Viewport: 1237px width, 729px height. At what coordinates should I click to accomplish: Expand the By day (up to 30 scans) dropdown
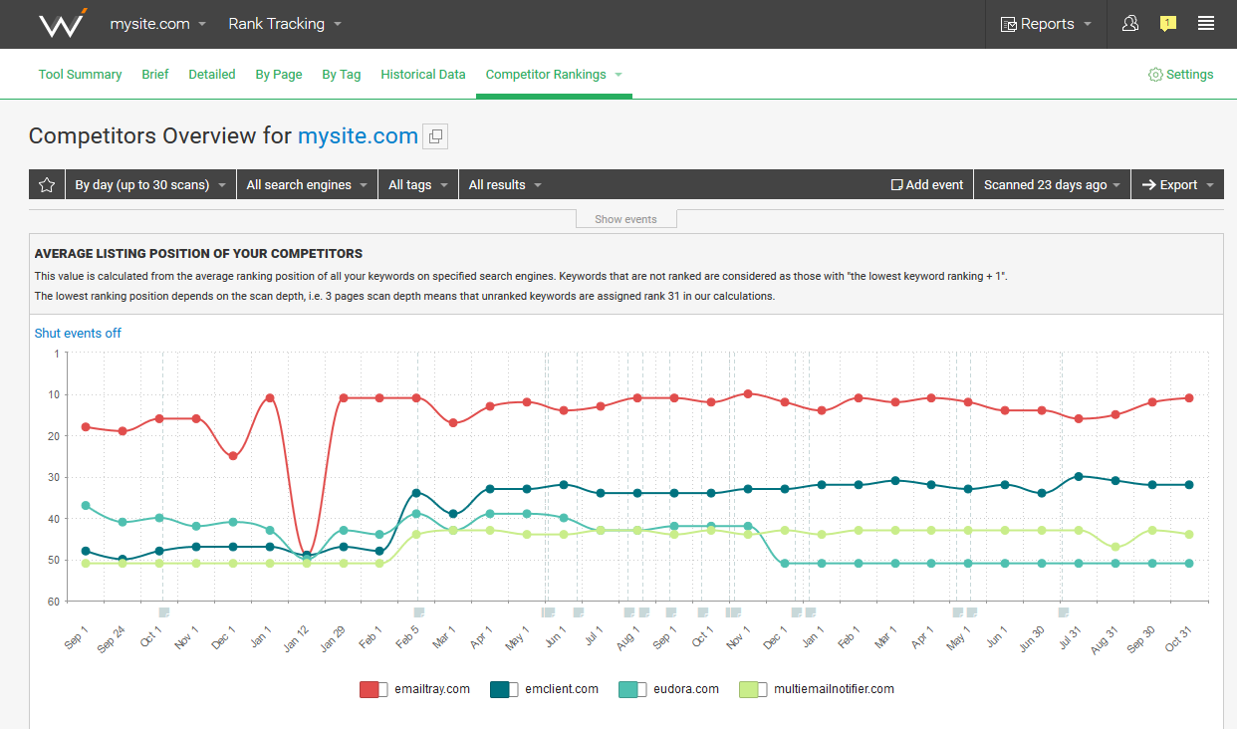pyautogui.click(x=150, y=185)
